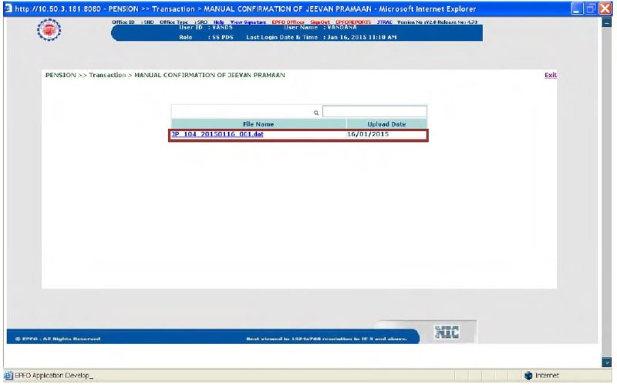Sort by Upload Date column header
Screen dimensions: 617x385
[386, 123]
